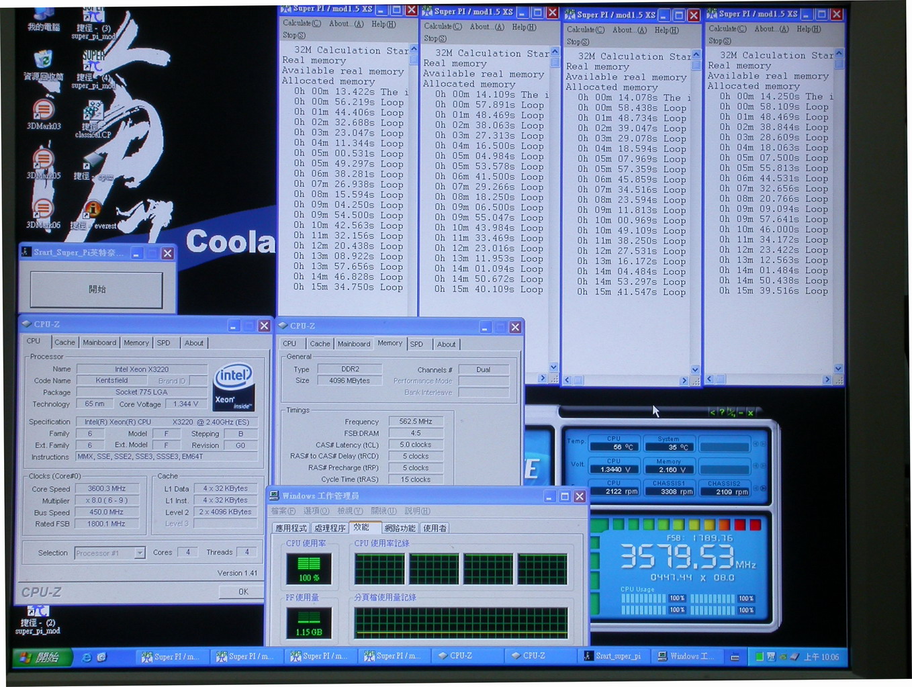This screenshot has height=687, width=912.
Task: Click the 3600.3 MHz core speed value
Action: (107, 489)
